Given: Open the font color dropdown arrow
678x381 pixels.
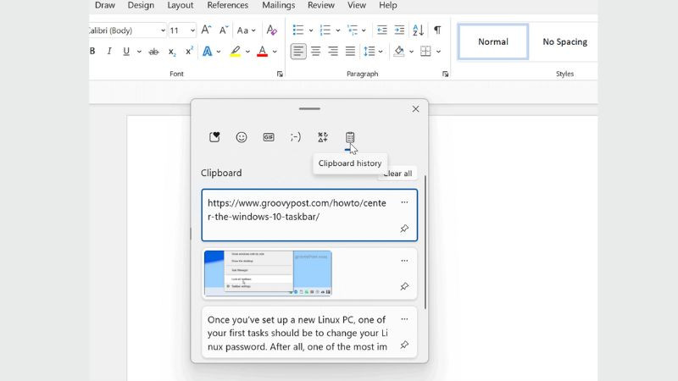Looking at the screenshot, I should coord(275,52).
